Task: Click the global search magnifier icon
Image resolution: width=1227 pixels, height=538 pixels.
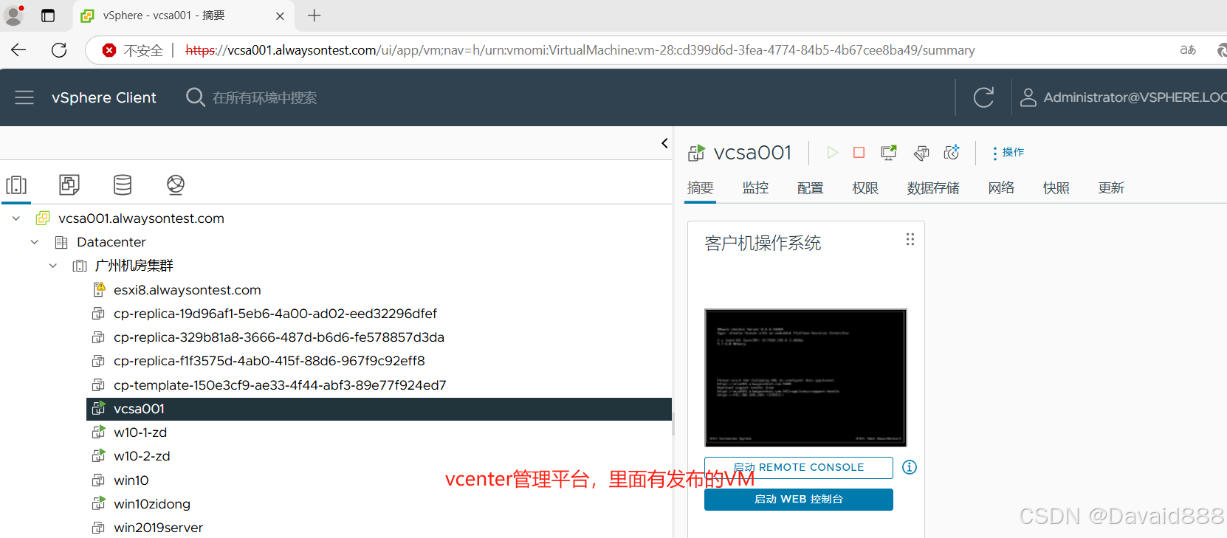Action: pos(196,97)
